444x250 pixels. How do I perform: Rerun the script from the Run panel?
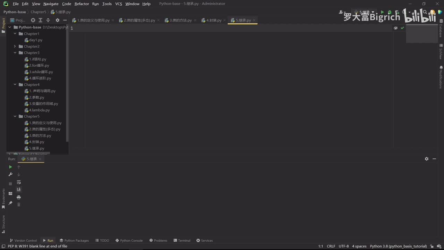click(10, 167)
